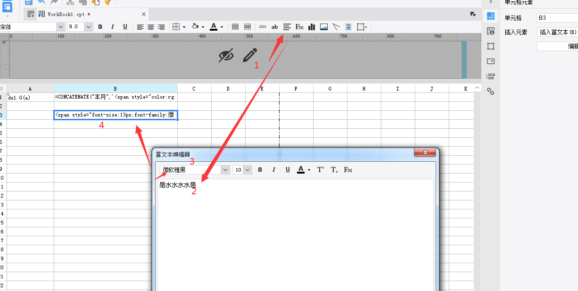Toggle underline in rich text editor
Image resolution: width=578 pixels, height=291 pixels.
click(288, 170)
